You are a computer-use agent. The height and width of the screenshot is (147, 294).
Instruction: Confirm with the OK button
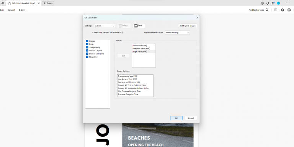pos(176,118)
